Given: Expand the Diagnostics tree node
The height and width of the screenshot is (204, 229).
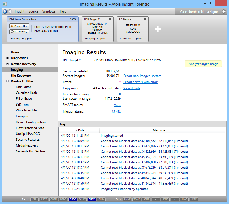Looking at the screenshot, I should pyautogui.click(x=7, y=58).
